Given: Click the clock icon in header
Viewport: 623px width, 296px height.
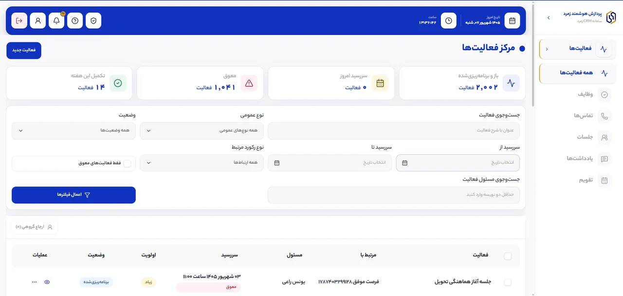Looking at the screenshot, I should click(448, 21).
